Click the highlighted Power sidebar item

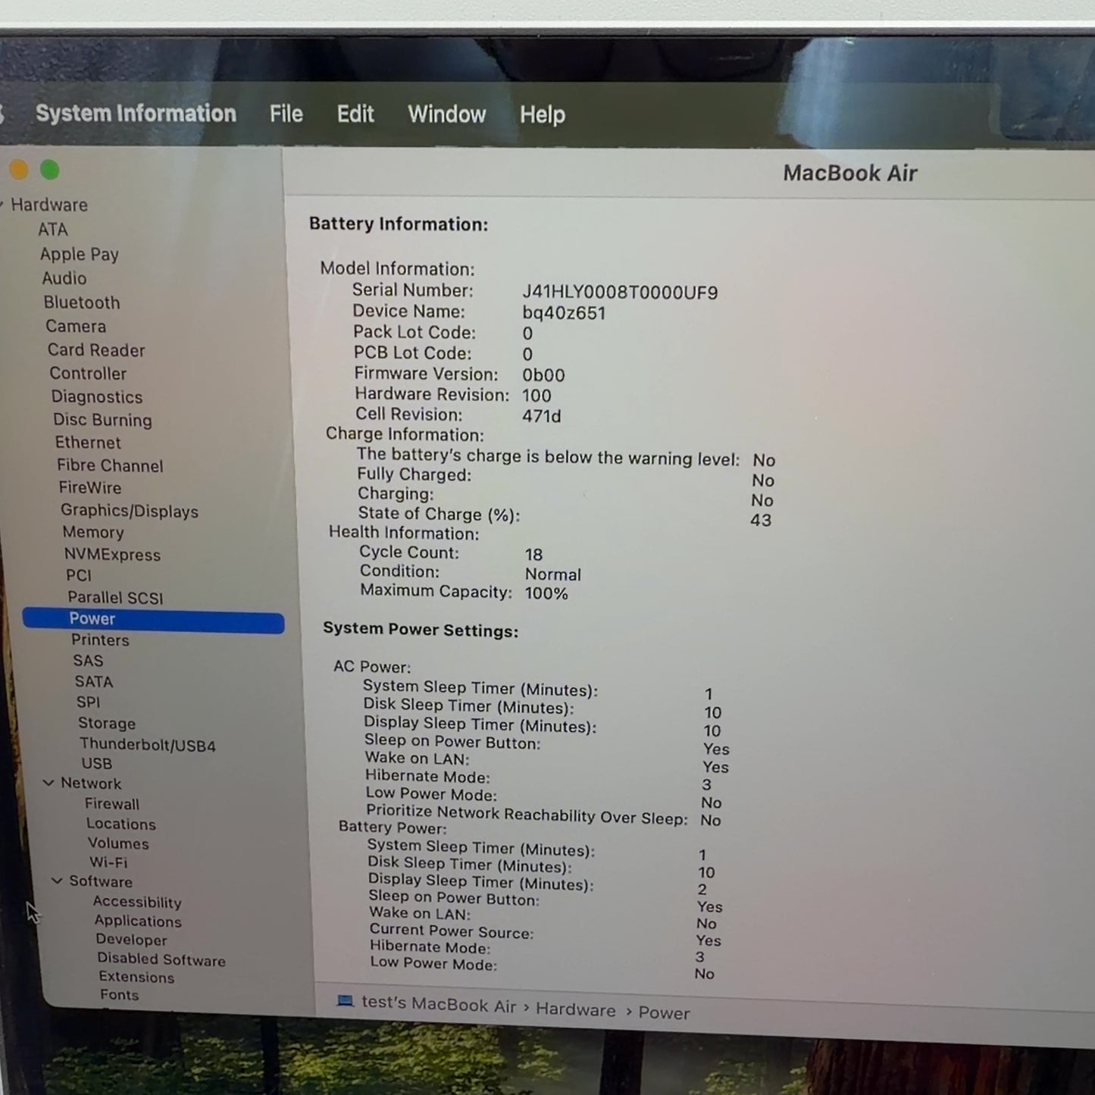point(154,620)
